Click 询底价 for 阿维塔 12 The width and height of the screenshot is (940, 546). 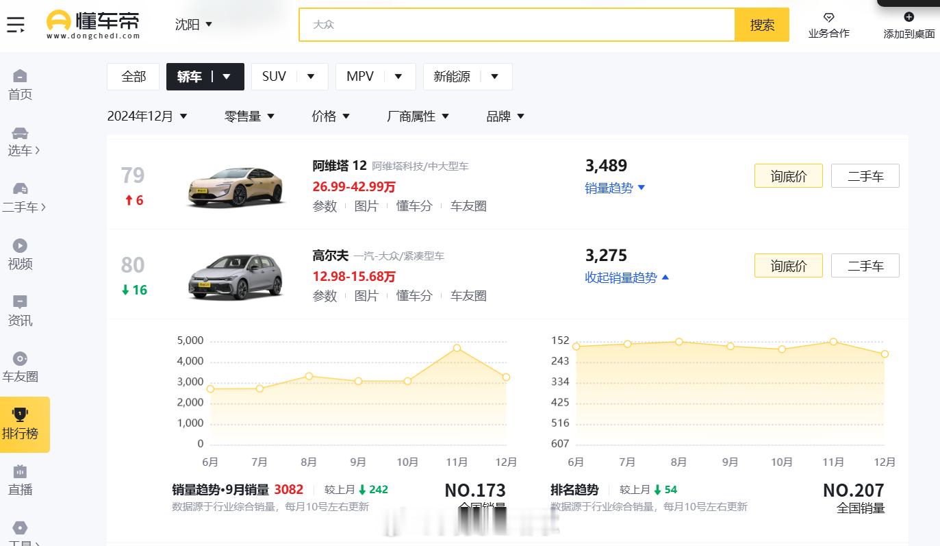(789, 176)
